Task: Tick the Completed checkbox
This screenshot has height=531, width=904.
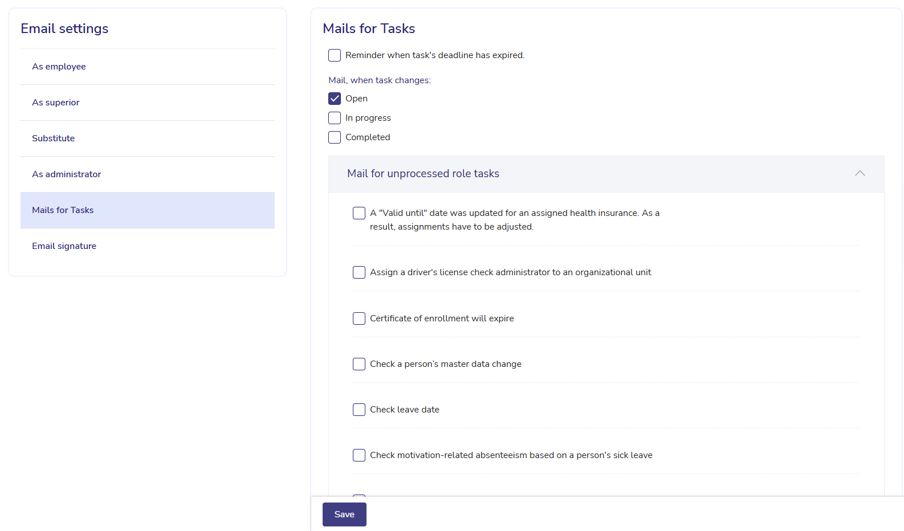Action: (335, 137)
